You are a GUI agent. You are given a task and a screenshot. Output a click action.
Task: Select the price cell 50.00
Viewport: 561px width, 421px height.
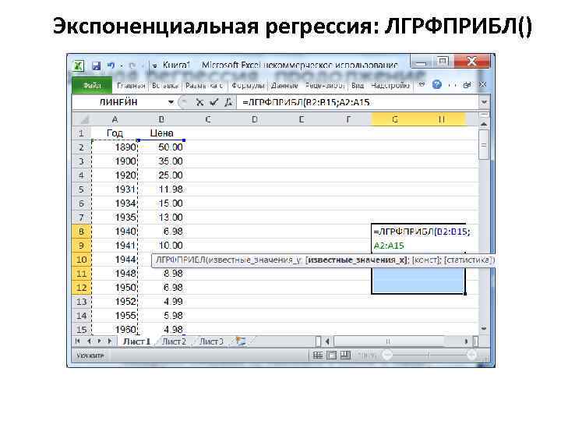[x=161, y=147]
